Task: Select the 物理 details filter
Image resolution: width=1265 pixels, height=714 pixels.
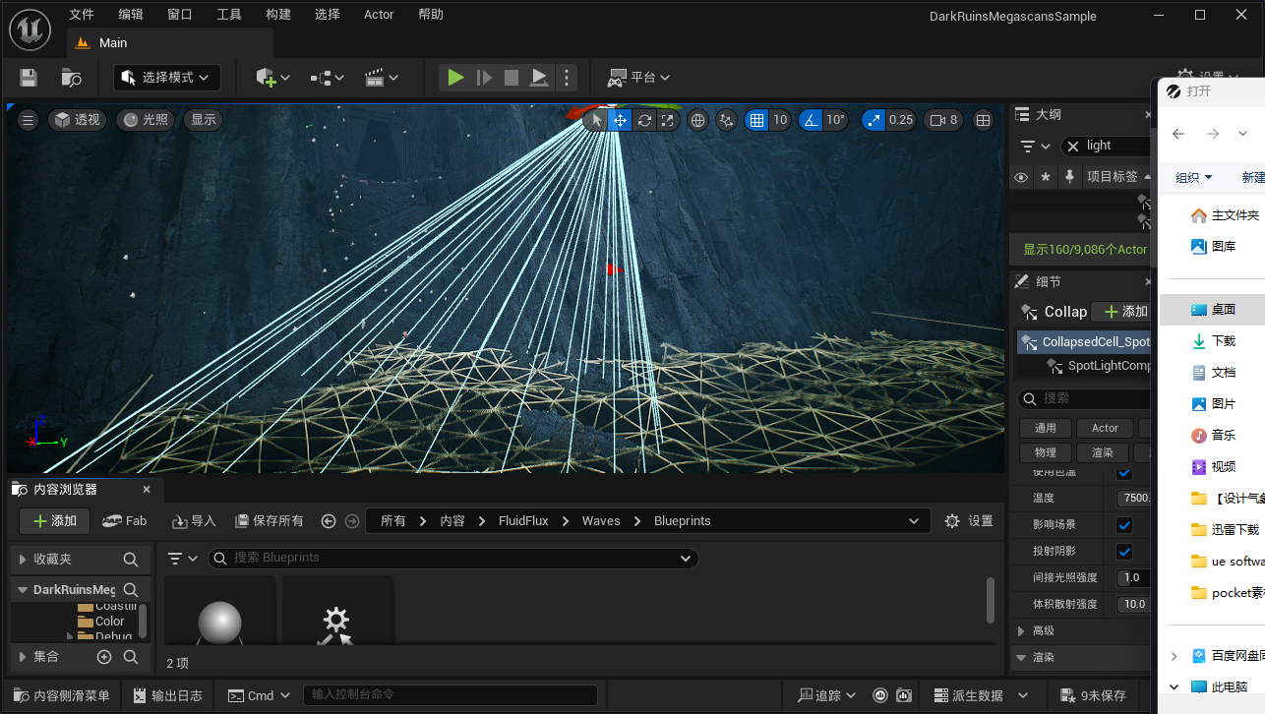Action: pyautogui.click(x=1045, y=452)
